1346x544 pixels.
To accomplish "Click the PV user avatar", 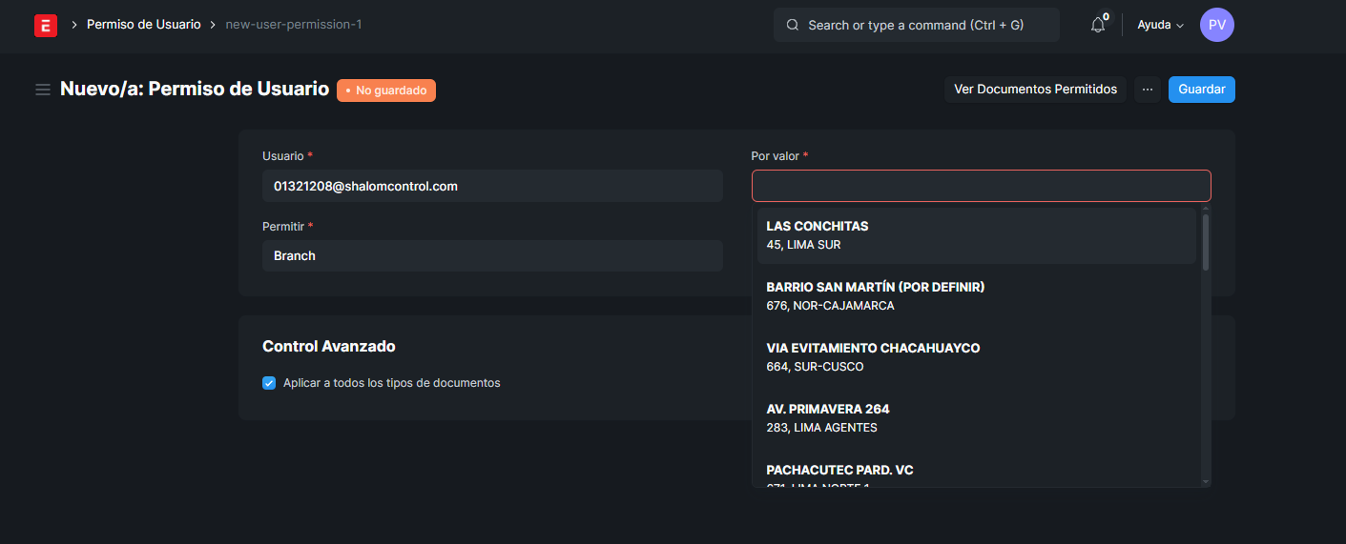I will [1216, 25].
